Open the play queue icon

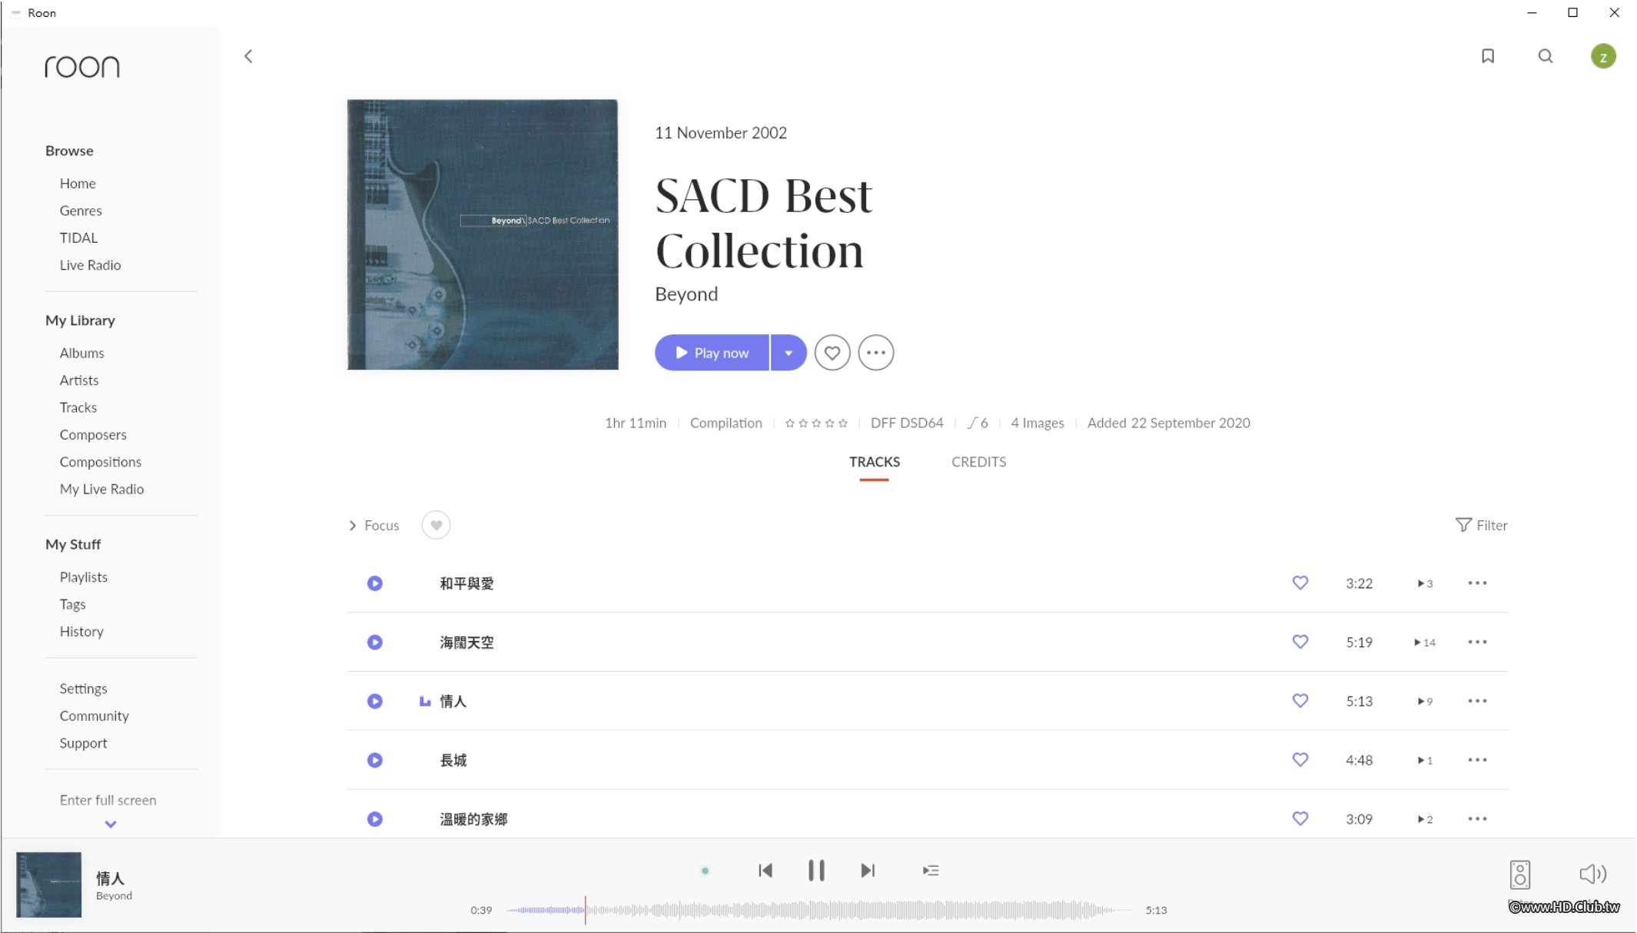(930, 870)
